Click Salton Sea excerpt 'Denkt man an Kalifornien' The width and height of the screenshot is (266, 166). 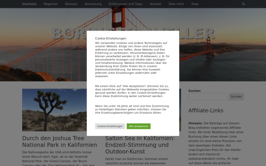click(x=137, y=161)
